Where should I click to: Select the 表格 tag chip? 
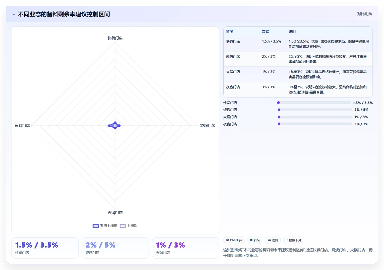255,240
